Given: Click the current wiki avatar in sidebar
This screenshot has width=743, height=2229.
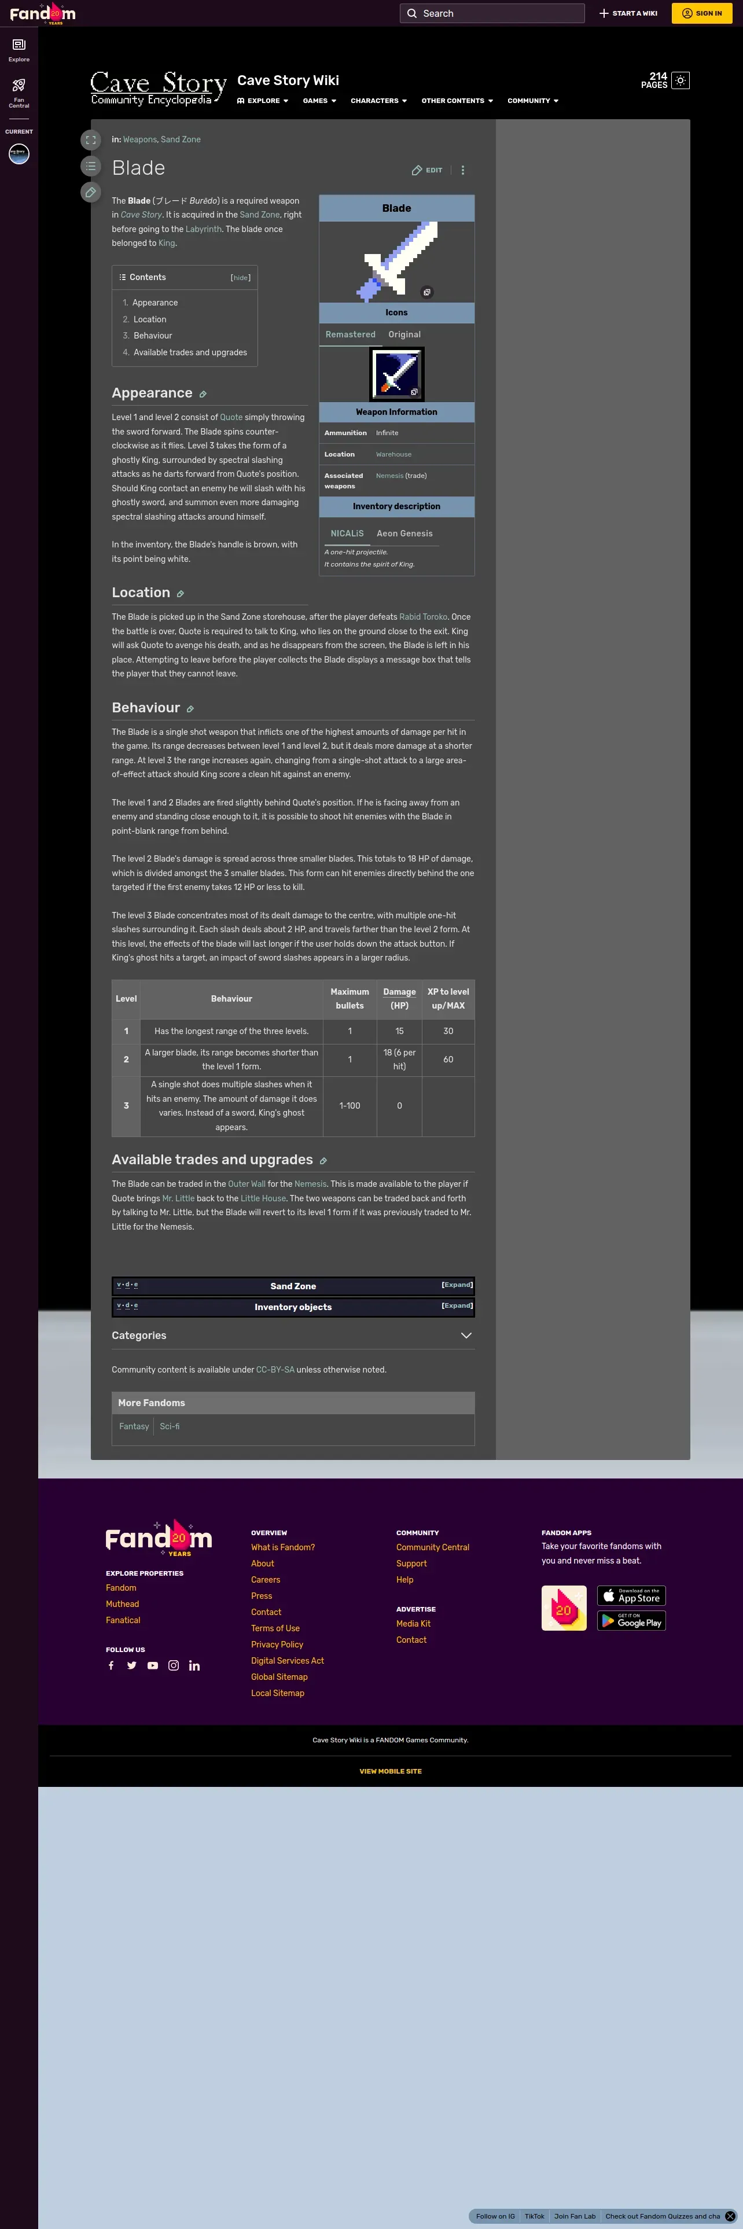Looking at the screenshot, I should coord(19,154).
